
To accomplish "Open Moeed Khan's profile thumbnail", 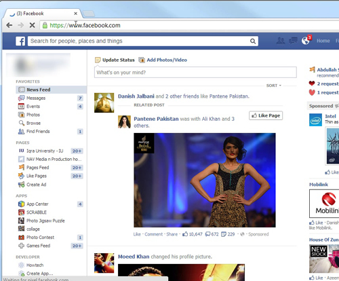I will 104,263.
